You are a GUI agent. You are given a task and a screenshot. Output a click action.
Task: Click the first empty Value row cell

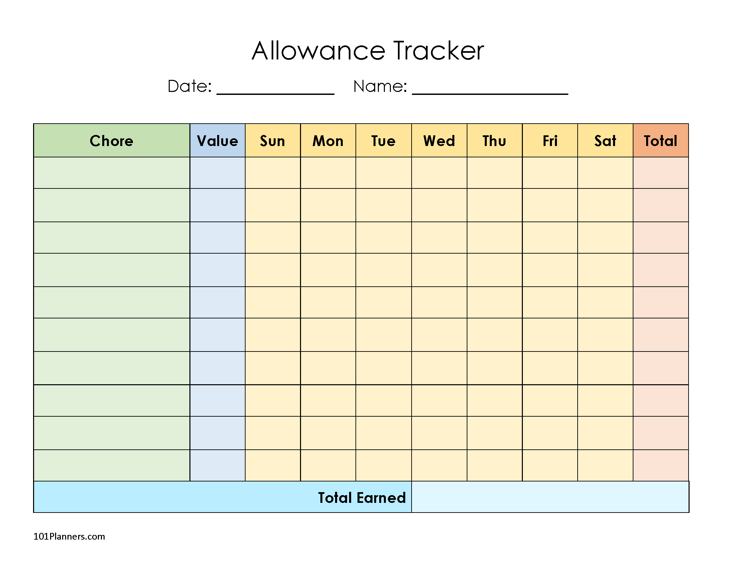click(217, 173)
